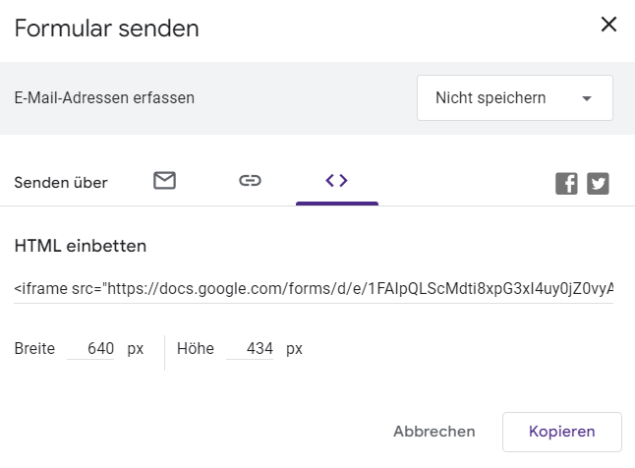Click the px unit after Höhe value
The height and width of the screenshot is (468, 635).
294,348
